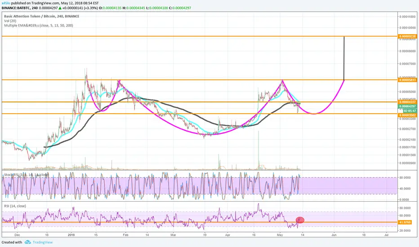
Task: Click the red circle marker on RSI
Action: click(x=300, y=220)
